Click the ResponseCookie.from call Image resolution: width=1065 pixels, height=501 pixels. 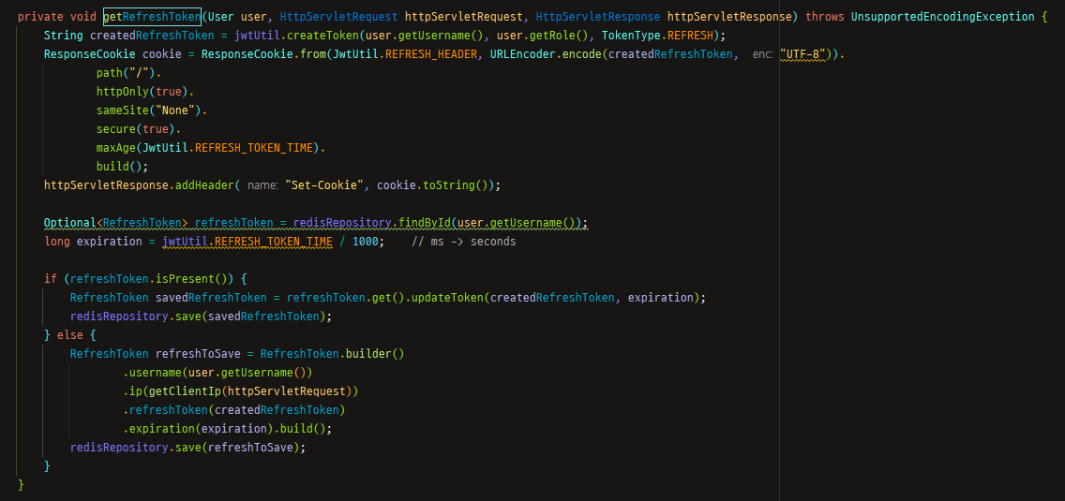(263, 53)
